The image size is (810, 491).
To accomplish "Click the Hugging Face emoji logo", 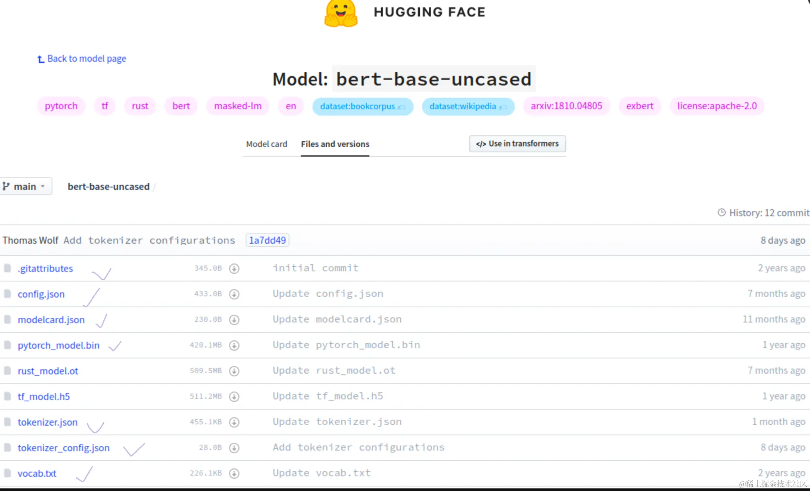I will (x=341, y=14).
